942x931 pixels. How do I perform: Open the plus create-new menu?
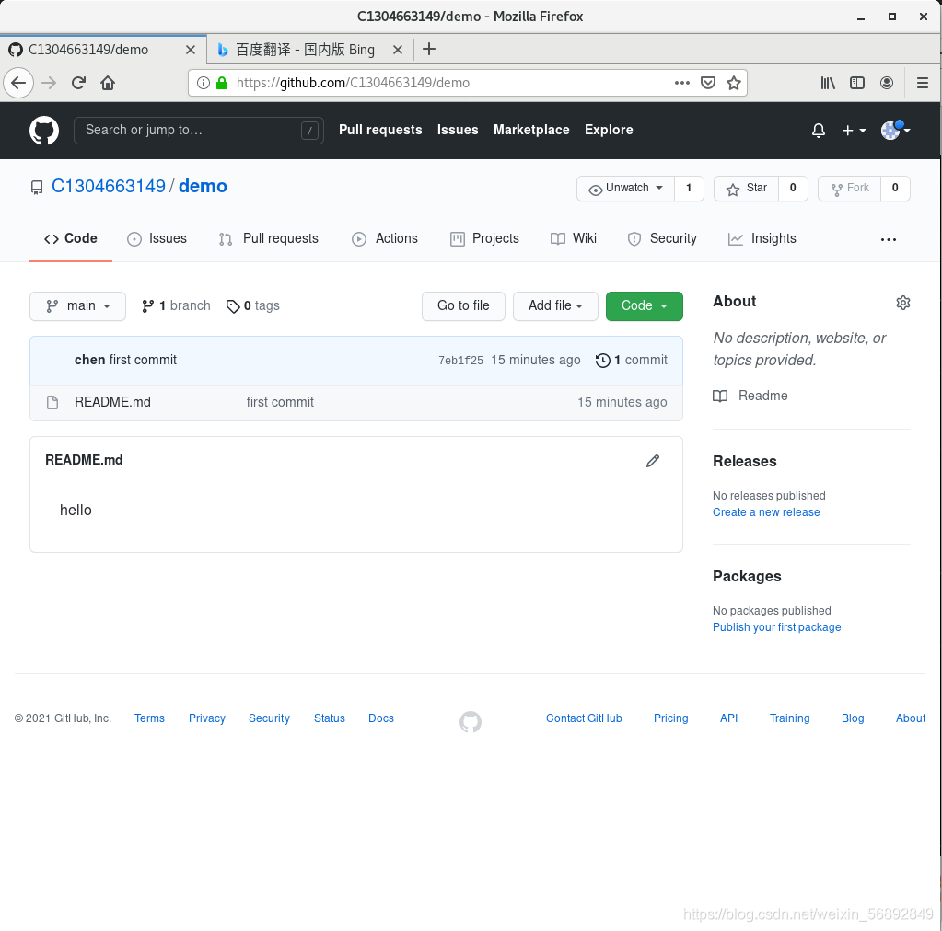[x=854, y=131]
